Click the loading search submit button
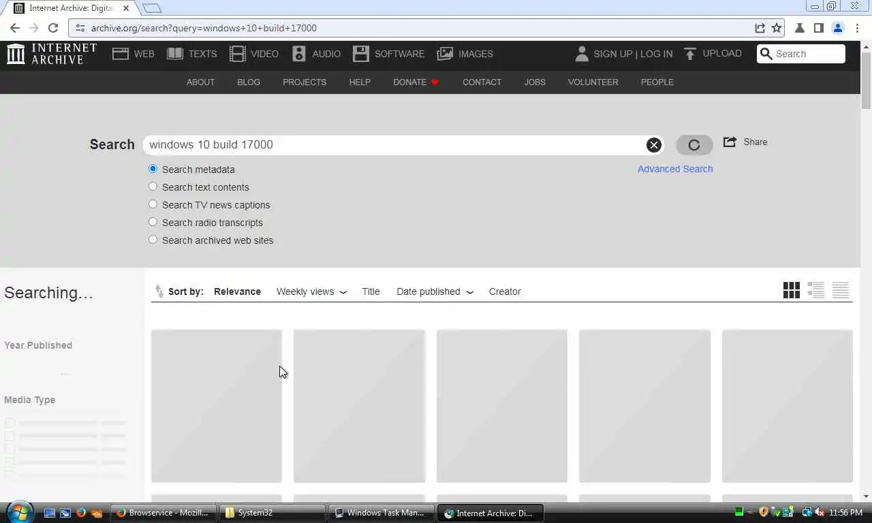Image resolution: width=872 pixels, height=523 pixels. tap(694, 144)
